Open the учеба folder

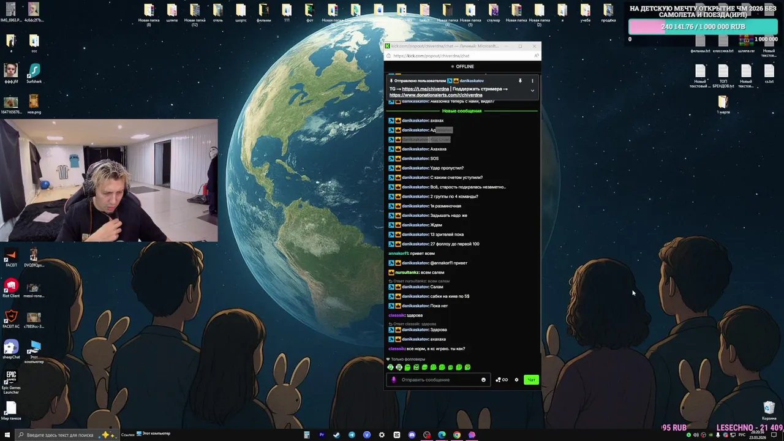pos(586,12)
